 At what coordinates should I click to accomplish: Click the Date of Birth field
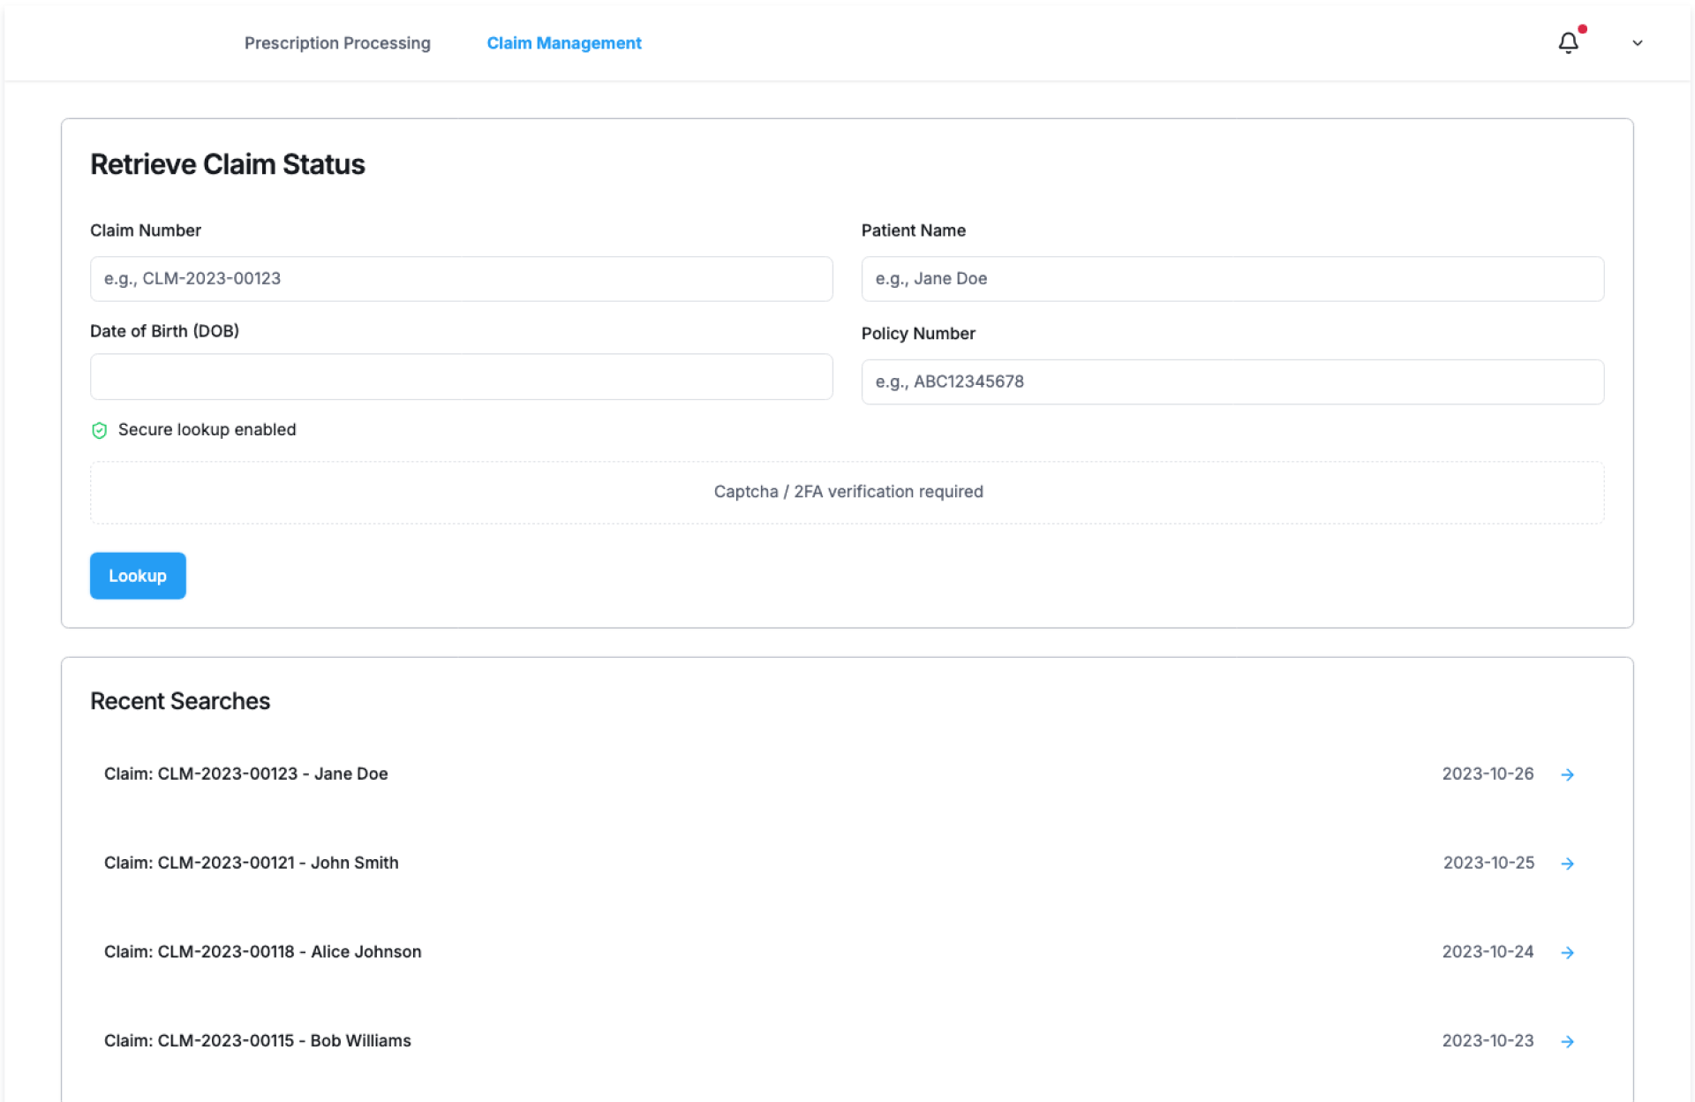coord(461,377)
